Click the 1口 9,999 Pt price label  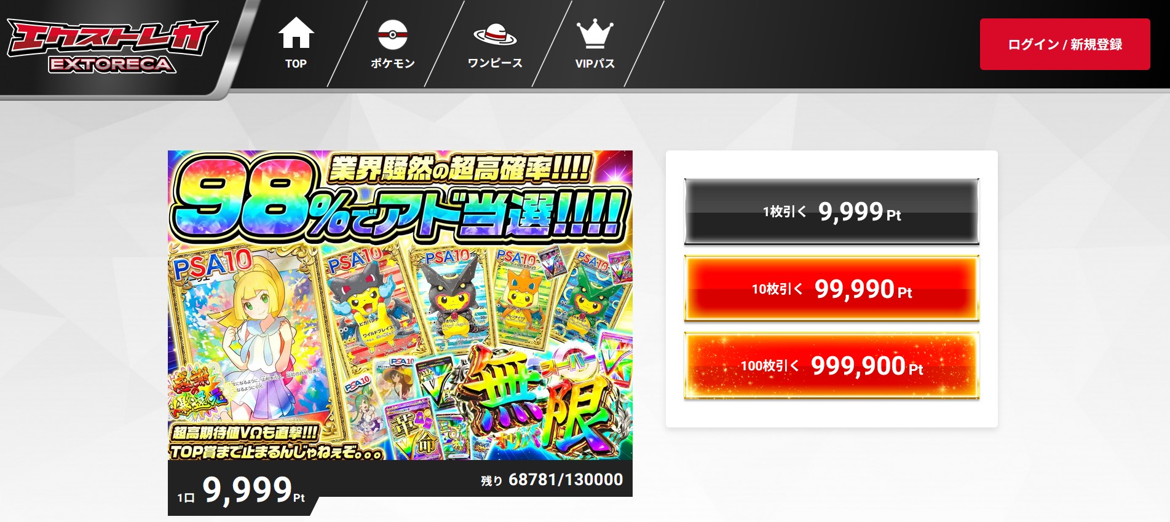click(241, 490)
